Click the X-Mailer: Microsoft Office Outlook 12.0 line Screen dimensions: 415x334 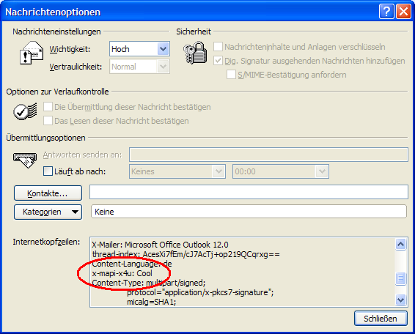point(160,245)
